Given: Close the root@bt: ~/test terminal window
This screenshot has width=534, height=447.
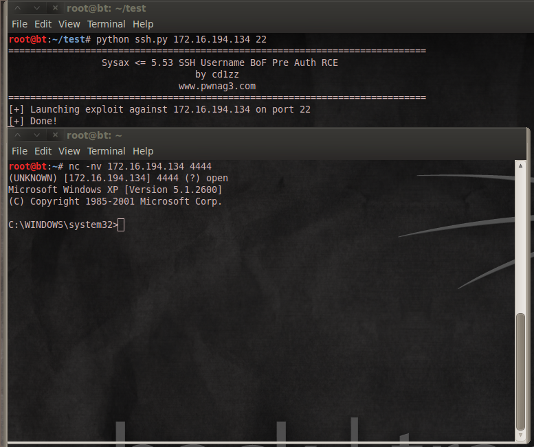Looking at the screenshot, I should click(x=55, y=8).
